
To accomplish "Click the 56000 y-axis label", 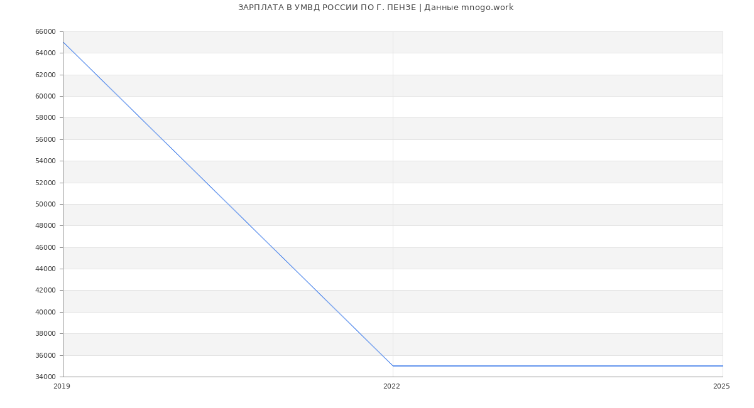I will 45,139.
